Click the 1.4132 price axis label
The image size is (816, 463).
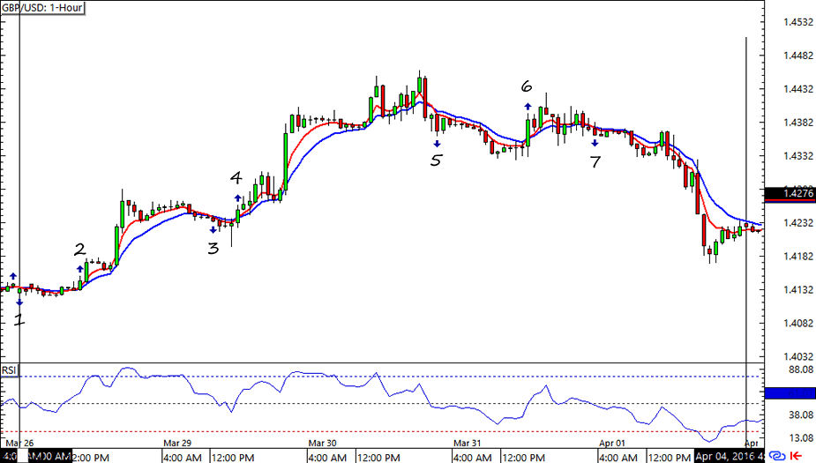[797, 290]
